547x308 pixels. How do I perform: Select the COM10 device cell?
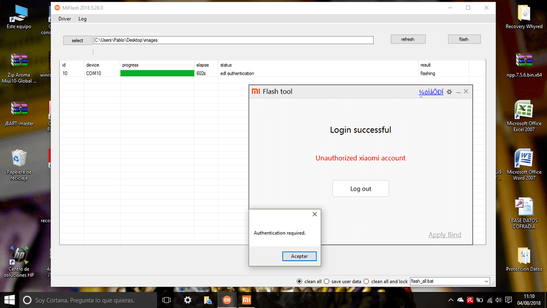click(94, 74)
